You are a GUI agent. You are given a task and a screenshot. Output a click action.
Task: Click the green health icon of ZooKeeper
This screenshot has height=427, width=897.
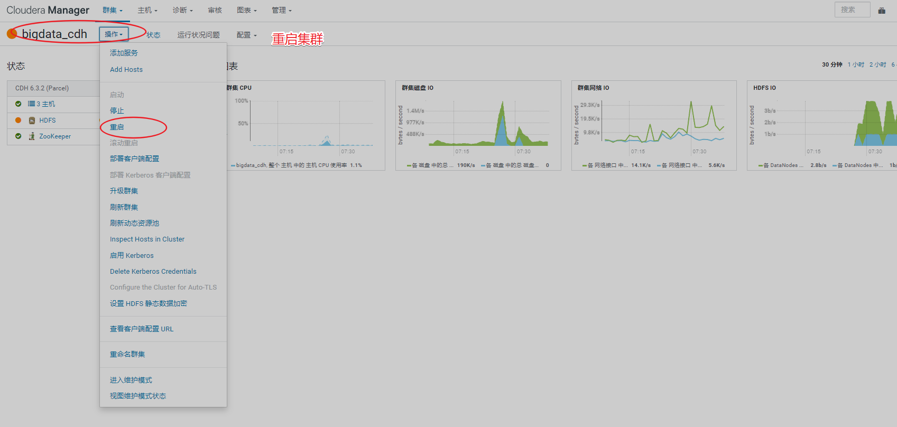(x=19, y=136)
